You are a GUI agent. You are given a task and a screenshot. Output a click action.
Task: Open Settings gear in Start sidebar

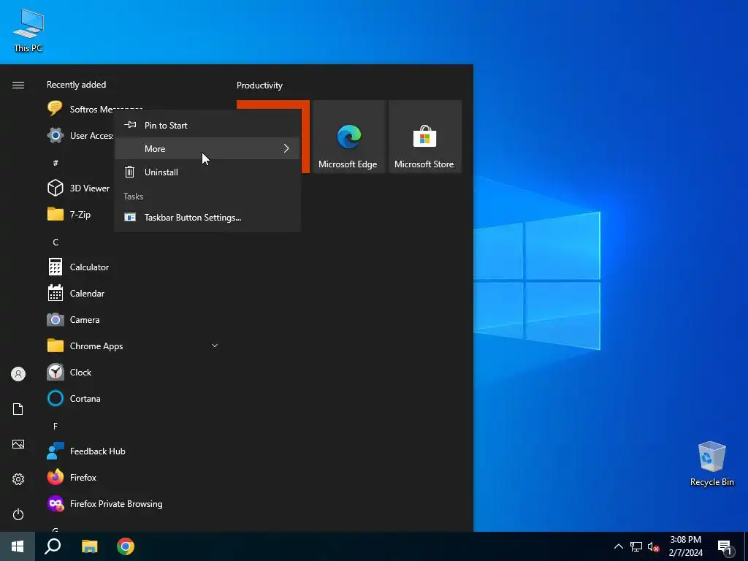[x=18, y=479]
